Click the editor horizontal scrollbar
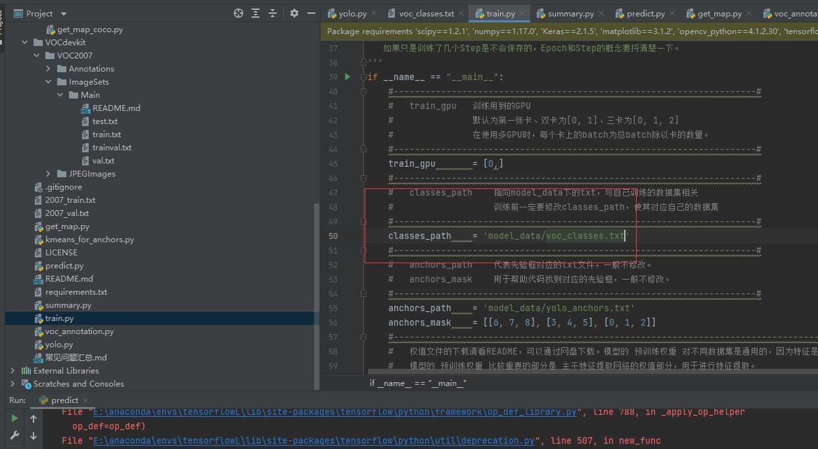Image resolution: width=818 pixels, height=449 pixels. tap(591, 372)
